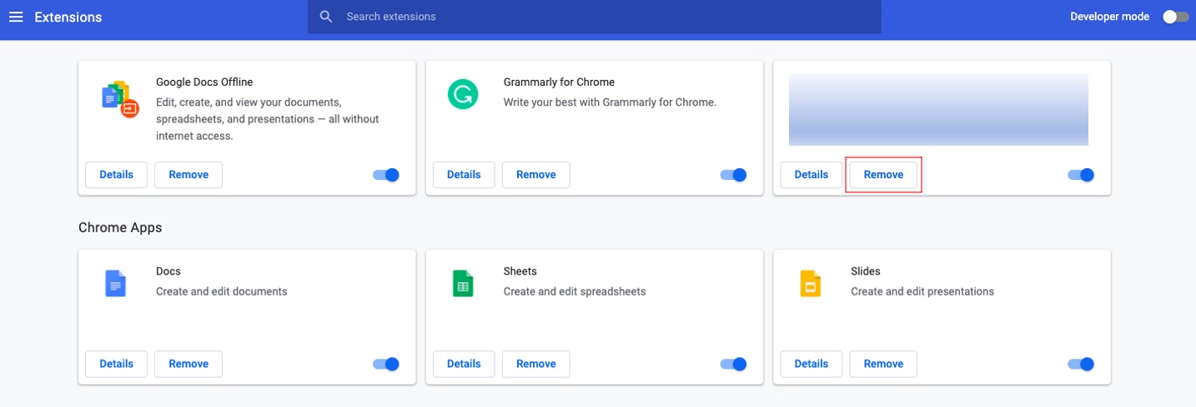
Task: Disable Google Docs Offline extension toggle
Action: click(386, 175)
